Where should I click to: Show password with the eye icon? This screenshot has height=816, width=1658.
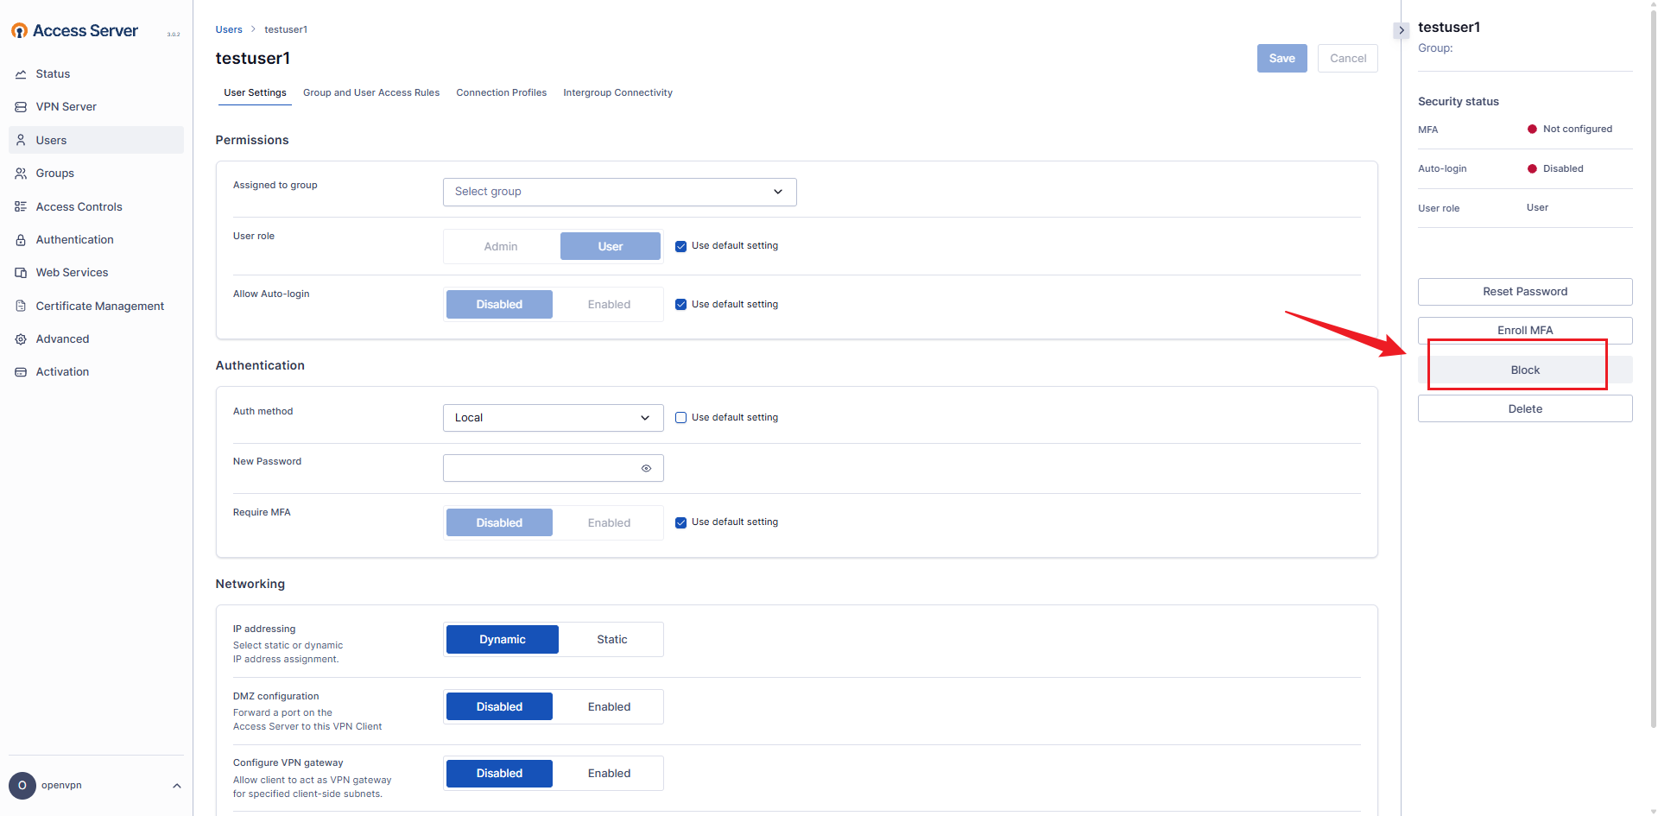[646, 469]
